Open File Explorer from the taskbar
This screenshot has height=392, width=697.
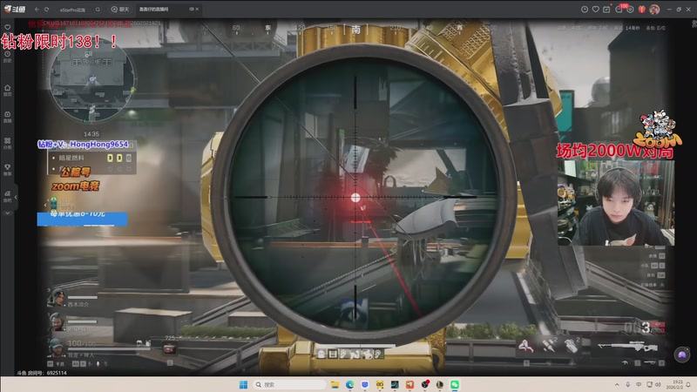335,385
